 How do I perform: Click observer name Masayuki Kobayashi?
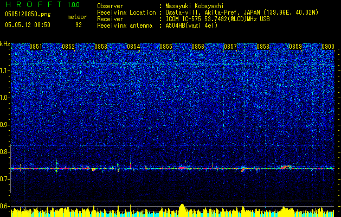point(195,6)
